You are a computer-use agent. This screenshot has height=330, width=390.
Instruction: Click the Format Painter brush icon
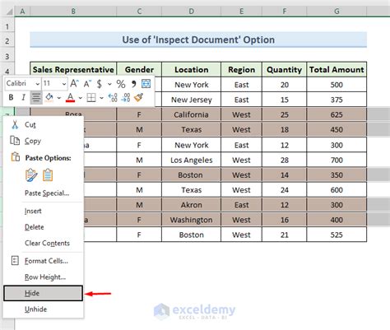coord(139,97)
